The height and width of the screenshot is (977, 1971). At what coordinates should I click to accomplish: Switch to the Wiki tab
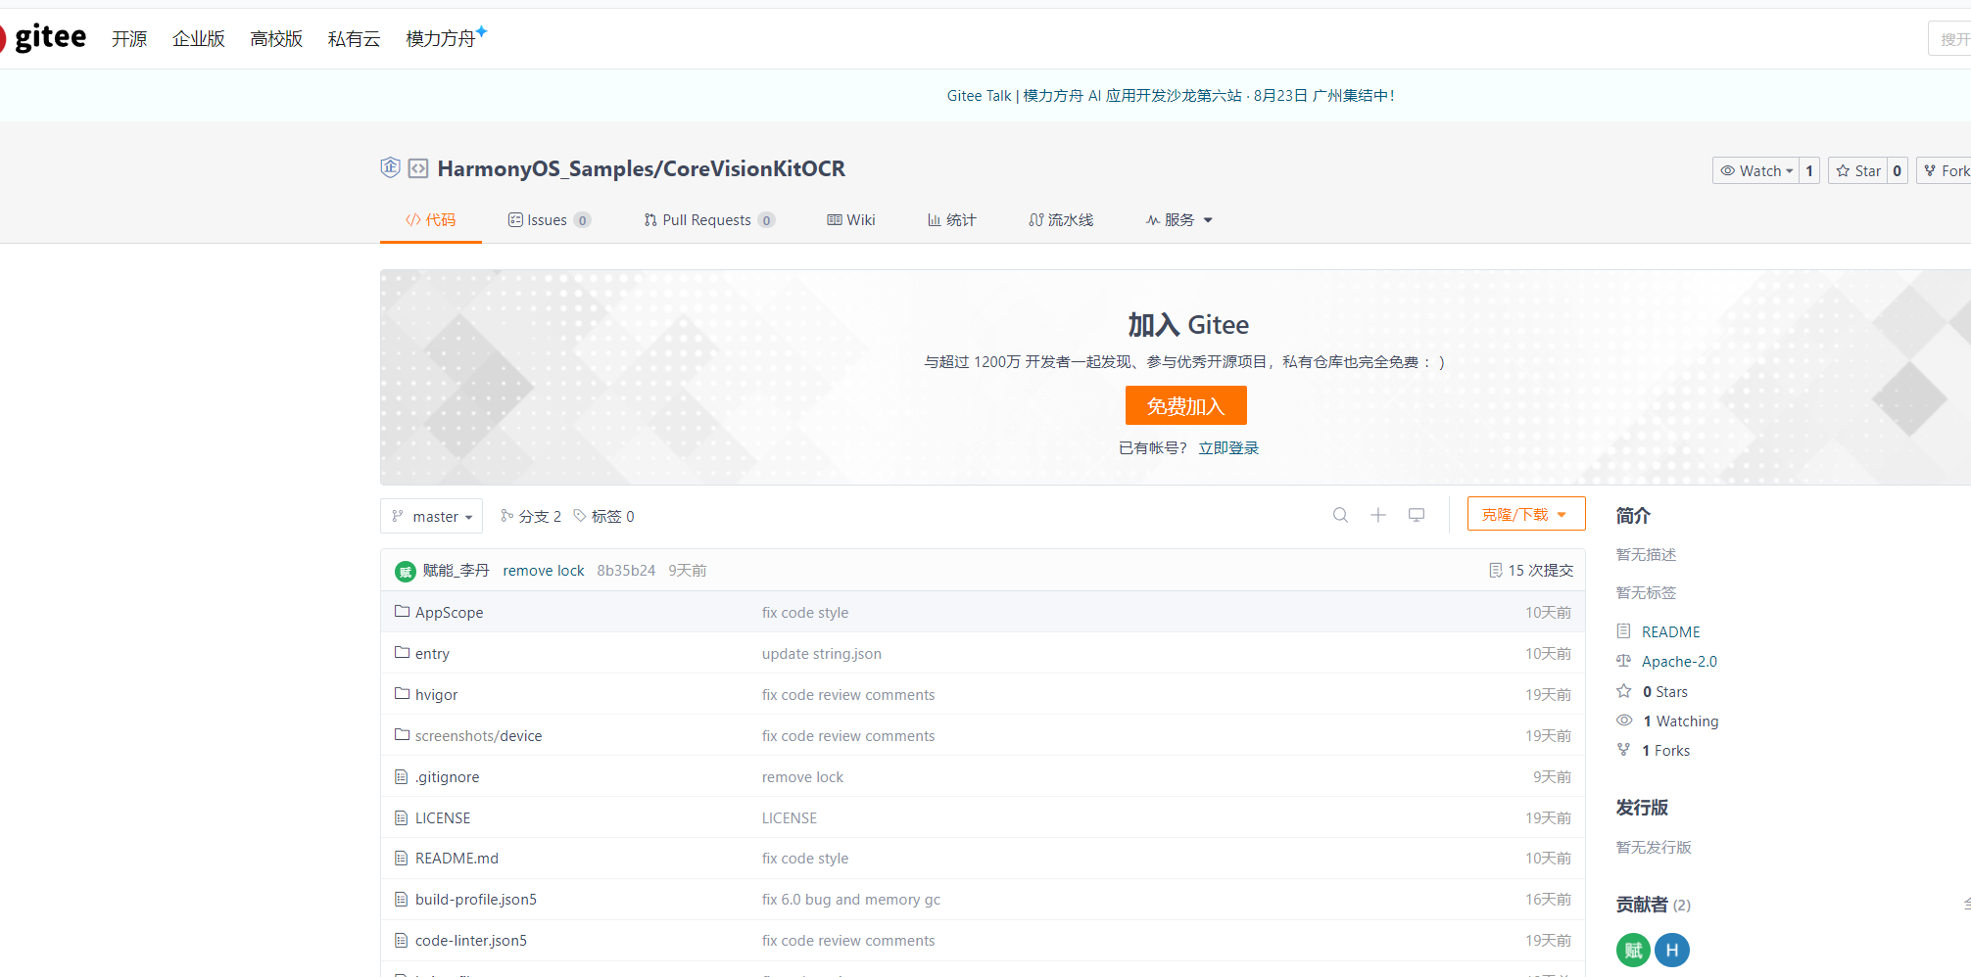click(851, 219)
